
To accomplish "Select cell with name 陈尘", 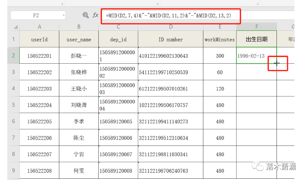I will click(x=79, y=138).
